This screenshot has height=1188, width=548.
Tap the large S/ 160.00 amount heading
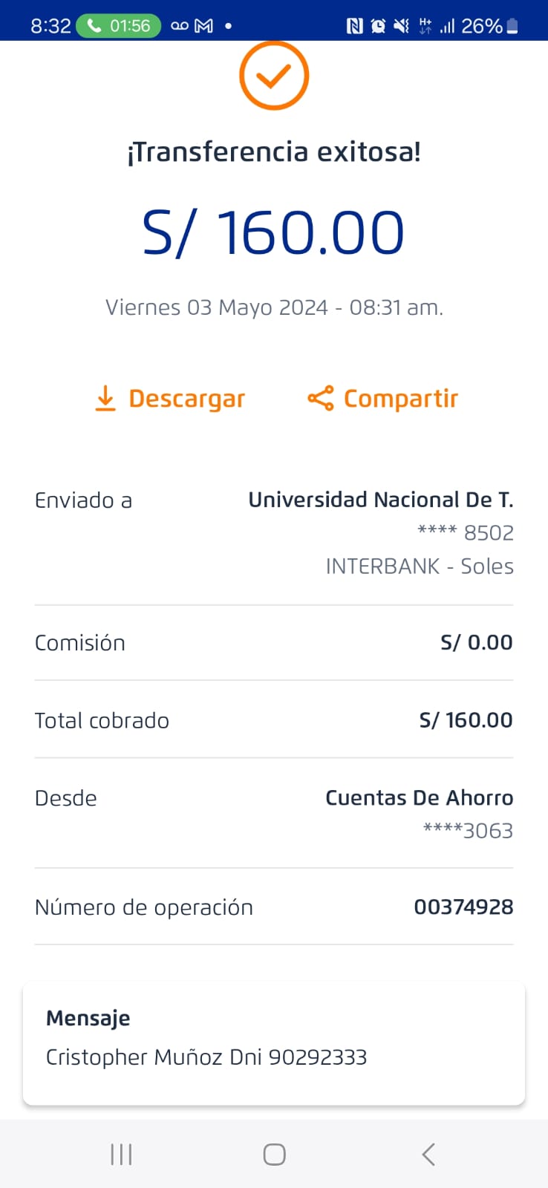click(274, 232)
